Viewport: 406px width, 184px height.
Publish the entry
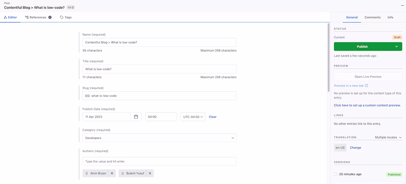[362, 46]
